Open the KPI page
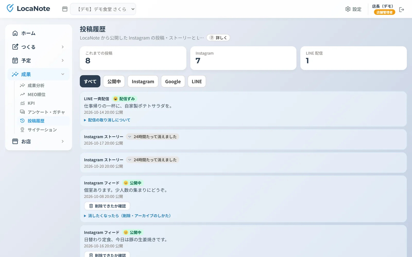The image size is (412, 257). (31, 103)
